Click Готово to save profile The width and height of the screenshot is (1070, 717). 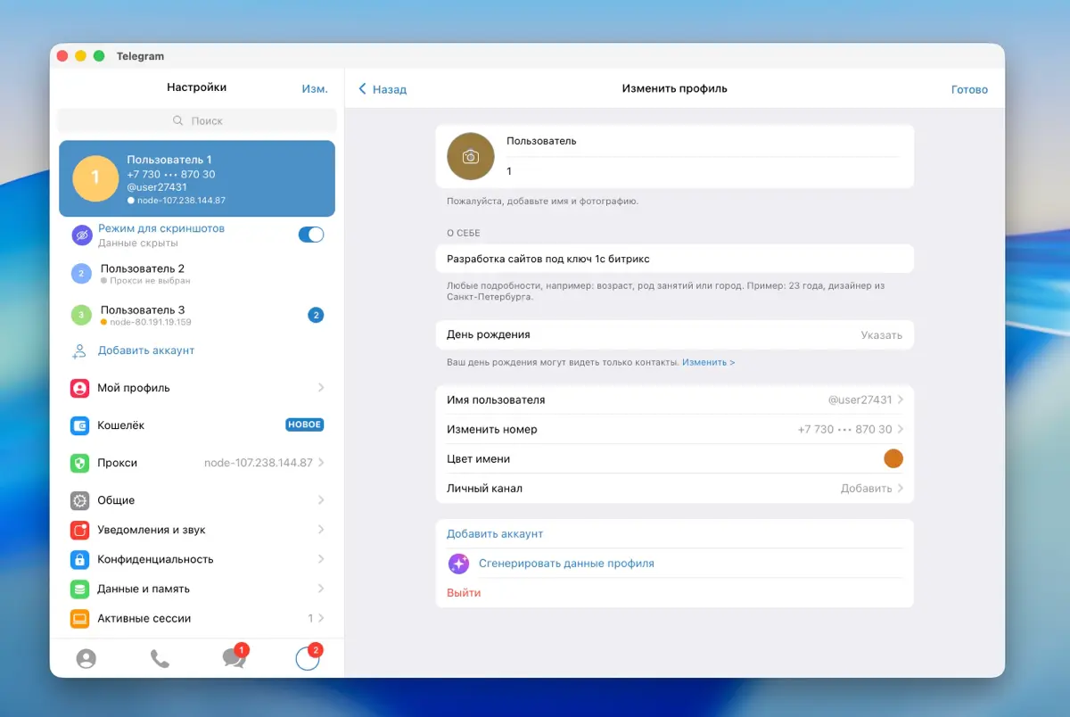pyautogui.click(x=969, y=89)
